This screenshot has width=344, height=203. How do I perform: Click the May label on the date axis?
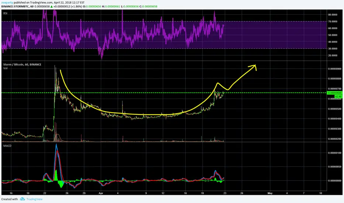[270, 193]
